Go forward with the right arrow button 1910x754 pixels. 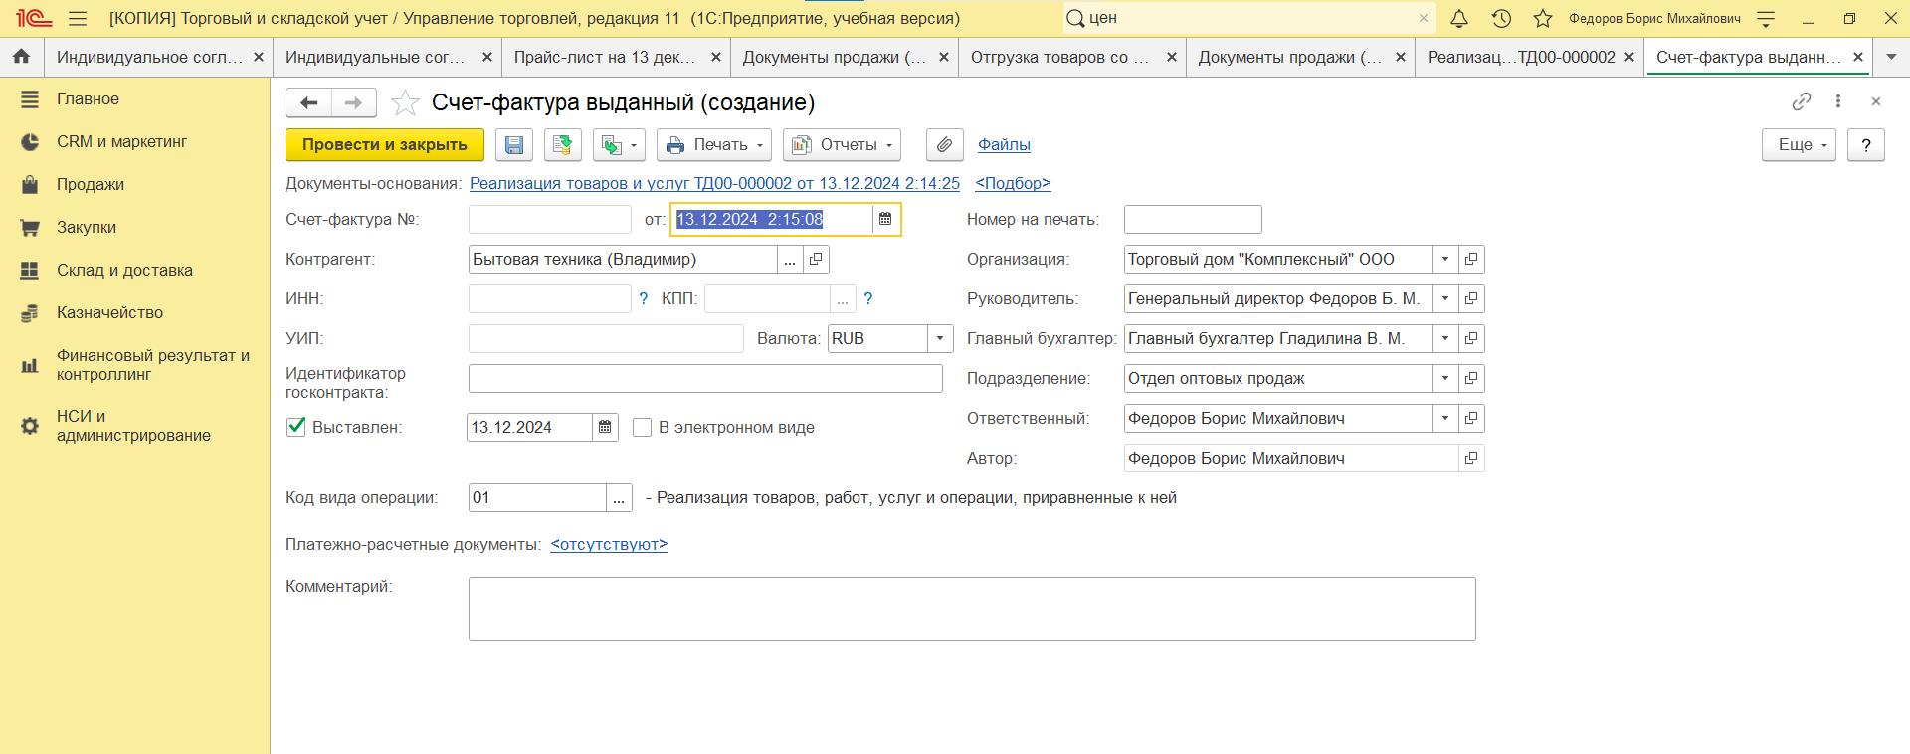point(354,102)
